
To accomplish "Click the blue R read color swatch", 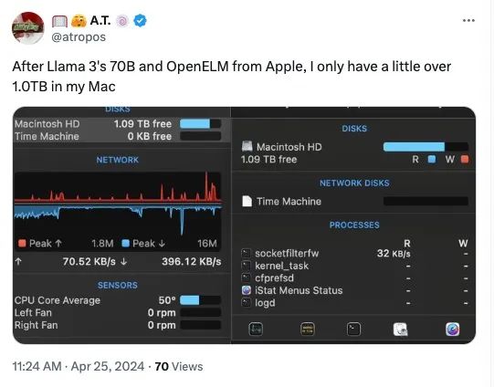I will pyautogui.click(x=432, y=160).
